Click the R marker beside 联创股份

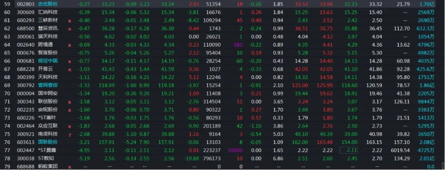(70, 102)
